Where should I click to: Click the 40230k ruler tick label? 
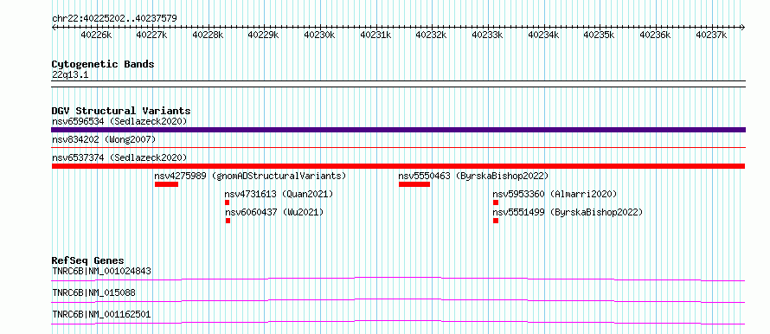320,35
